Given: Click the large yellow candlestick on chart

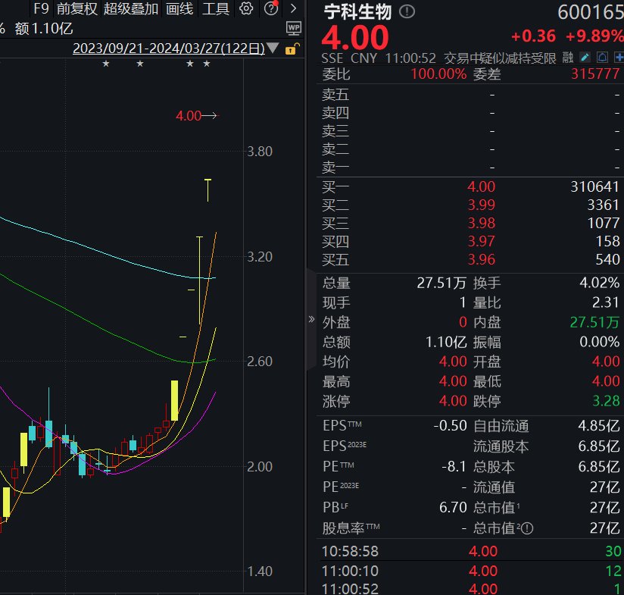Looking at the screenshot, I should 174,400.
